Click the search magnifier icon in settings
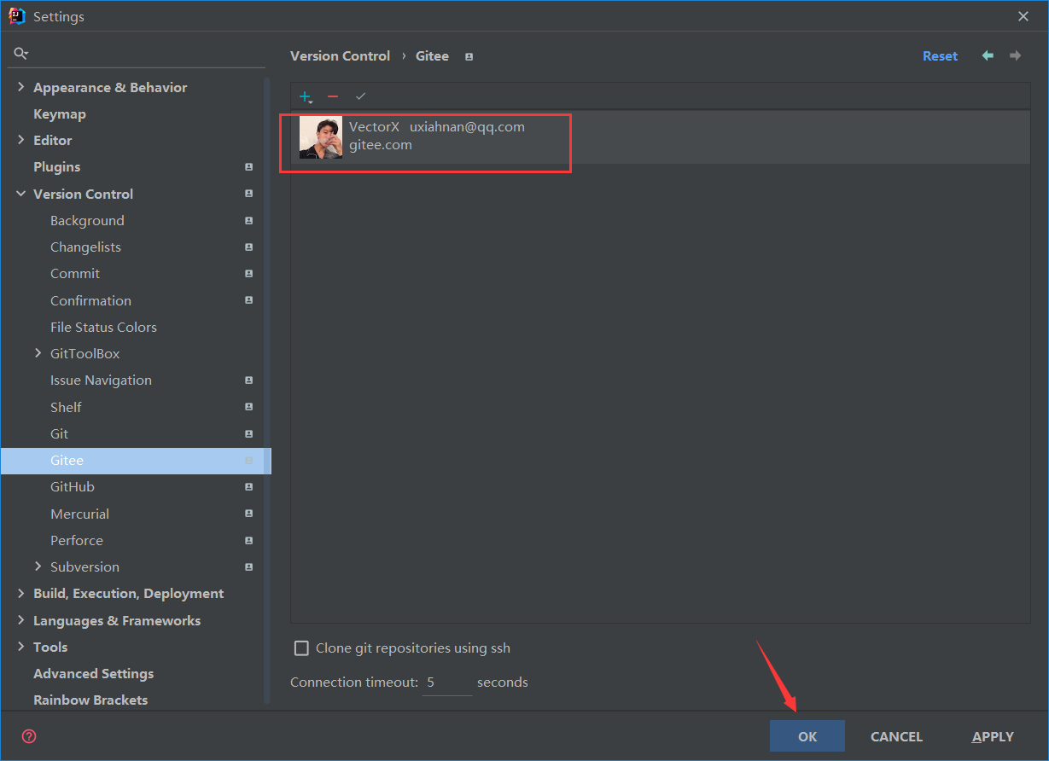This screenshot has width=1049, height=761. tap(21, 54)
